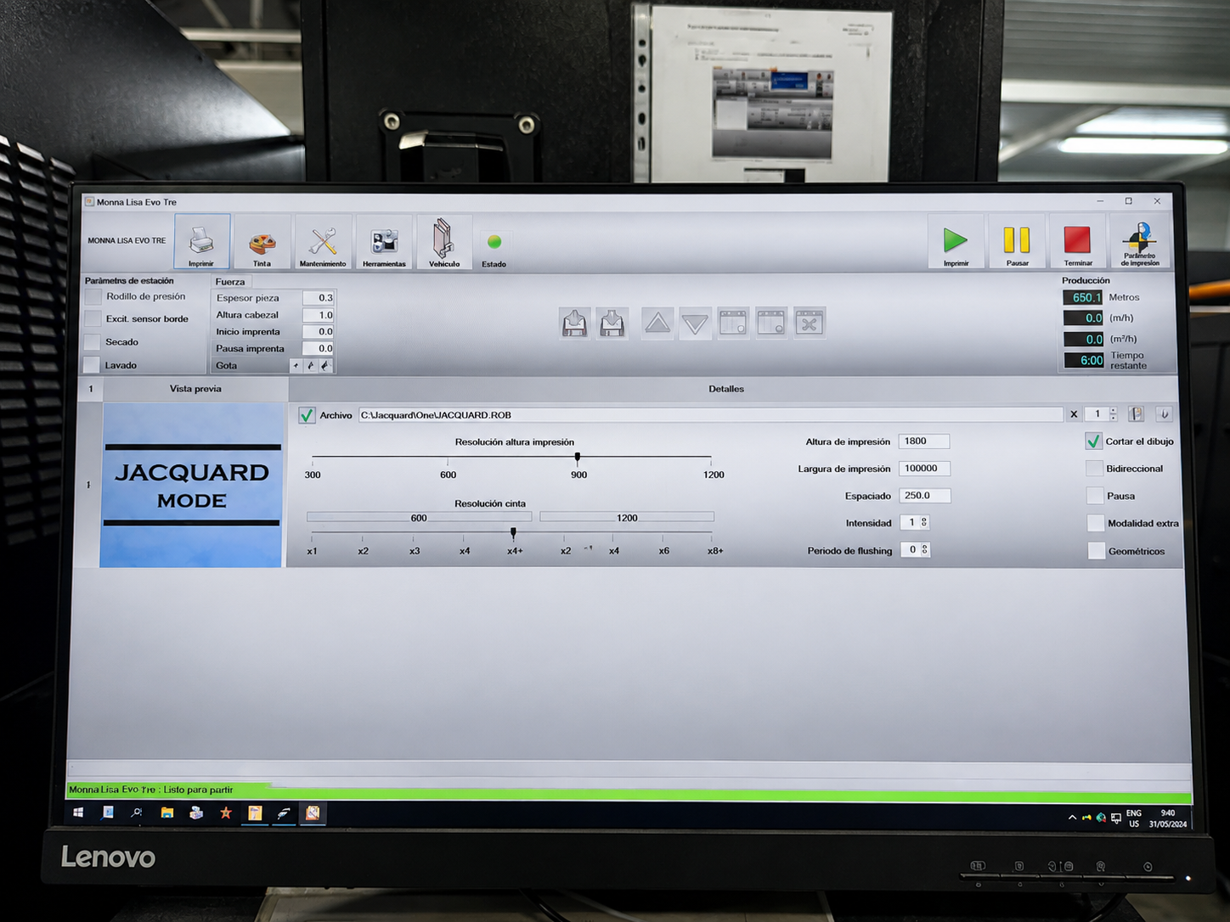Select the largest Gota drop size

tap(325, 366)
